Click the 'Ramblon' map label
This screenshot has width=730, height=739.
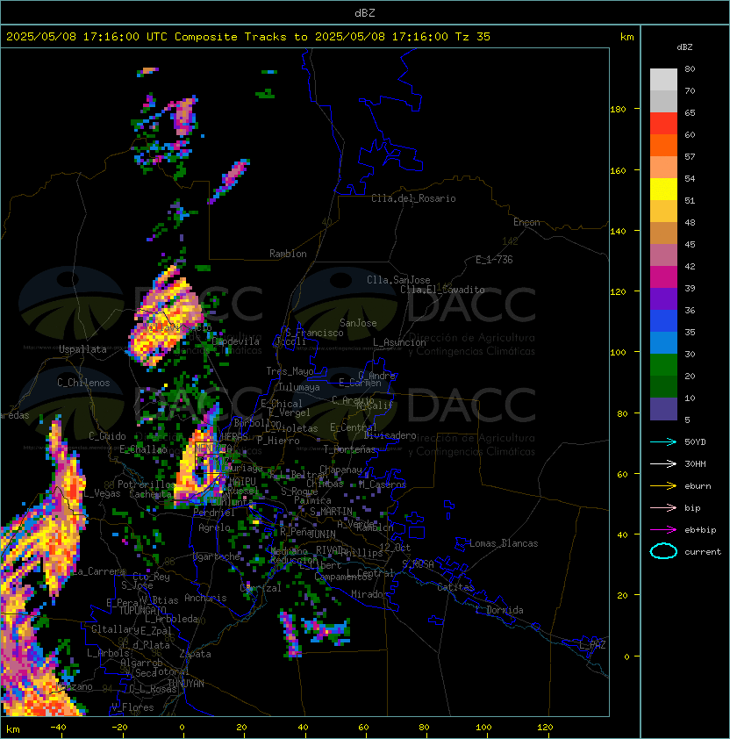click(288, 254)
